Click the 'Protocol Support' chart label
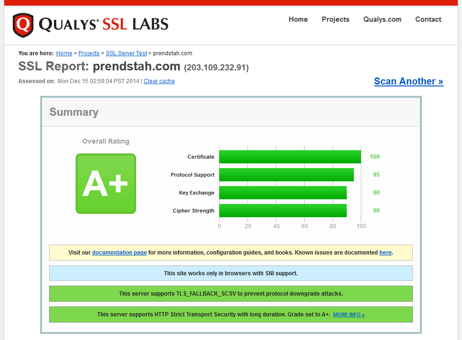This screenshot has width=462, height=340. [192, 175]
